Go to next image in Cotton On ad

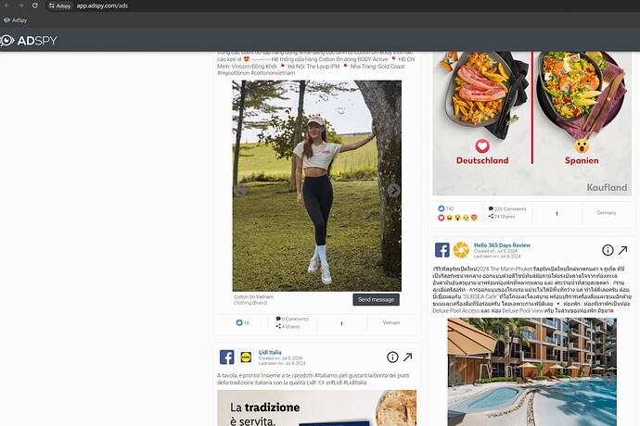pyautogui.click(x=393, y=190)
